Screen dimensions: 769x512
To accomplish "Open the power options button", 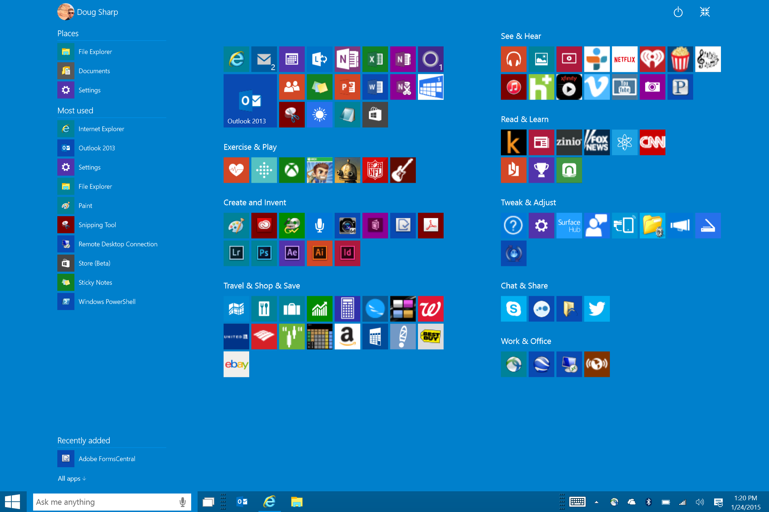I will (678, 12).
